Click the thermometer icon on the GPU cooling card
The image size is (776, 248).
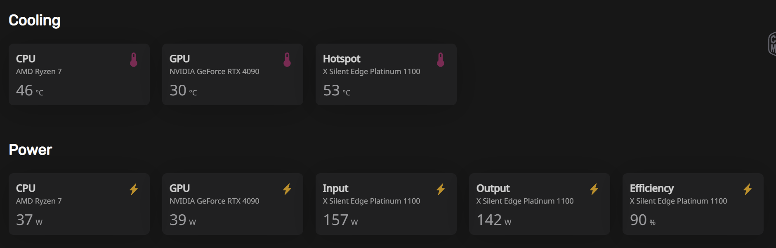point(287,60)
